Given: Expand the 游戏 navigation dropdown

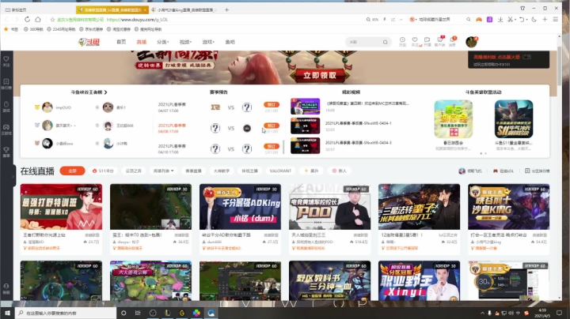Looking at the screenshot, I should [208, 42].
